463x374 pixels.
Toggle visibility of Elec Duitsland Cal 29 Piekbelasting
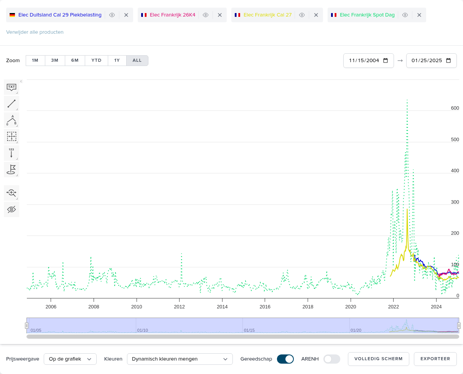point(112,15)
